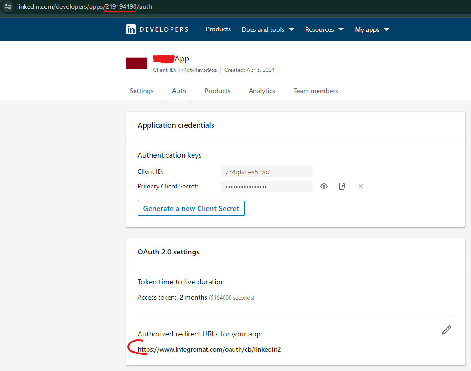Switch to the Settings tab

click(141, 91)
